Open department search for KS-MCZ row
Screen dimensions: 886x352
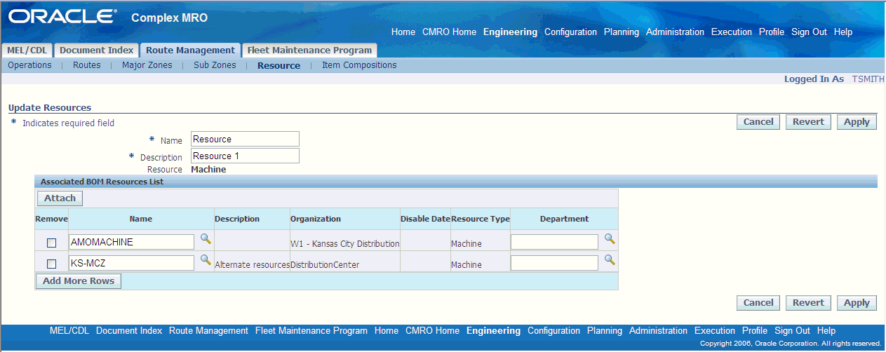click(610, 260)
